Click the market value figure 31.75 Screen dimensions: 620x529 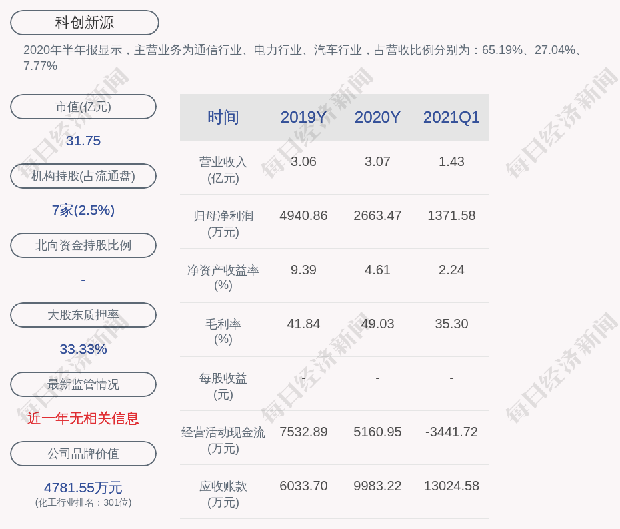[83, 141]
